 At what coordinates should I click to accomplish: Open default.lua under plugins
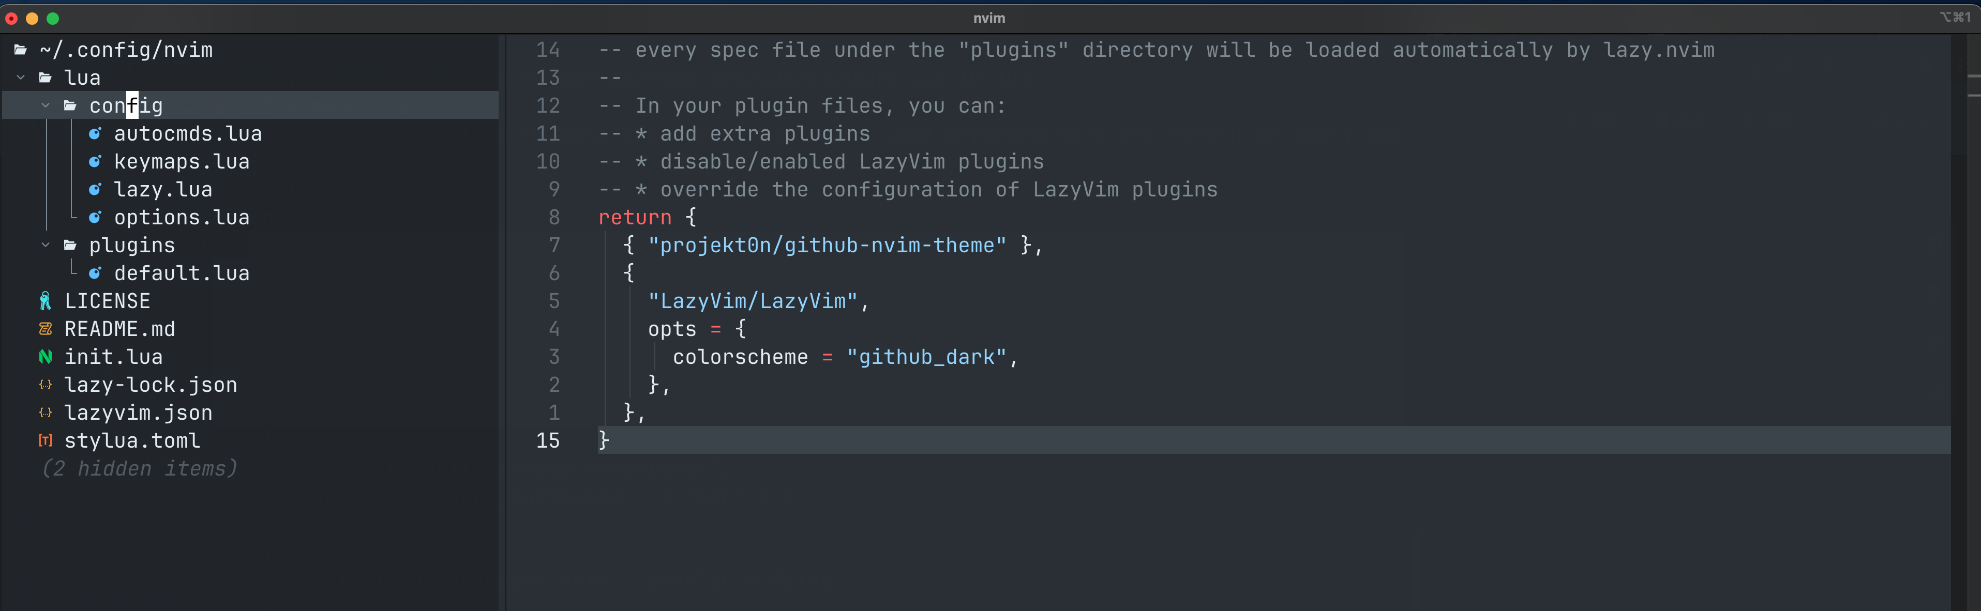coord(182,273)
